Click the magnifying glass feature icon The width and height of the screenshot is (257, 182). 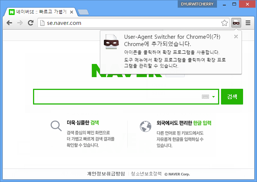pyautogui.click(x=56, y=126)
